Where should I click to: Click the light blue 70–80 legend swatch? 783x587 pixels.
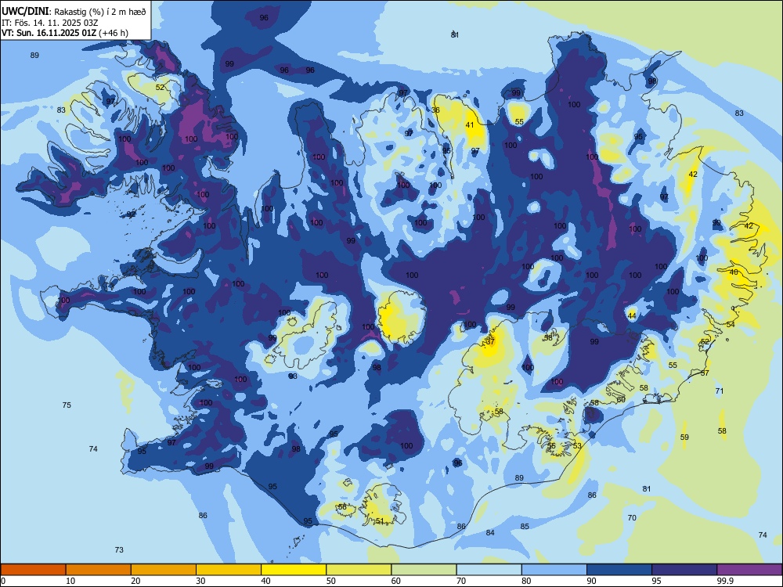tap(489, 570)
